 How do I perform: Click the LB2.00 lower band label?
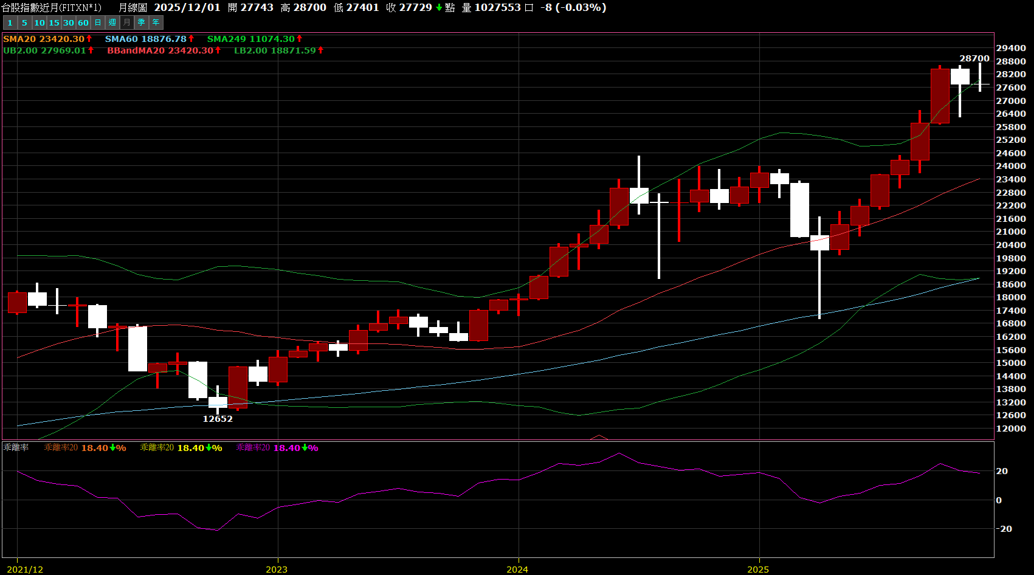tap(275, 50)
